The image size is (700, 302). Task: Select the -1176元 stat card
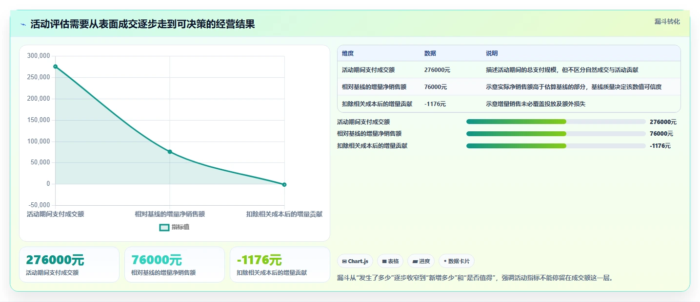tap(280, 265)
